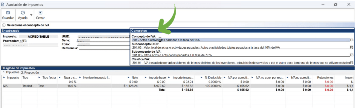
Task: Click the info icon beside Seleccione el concepto
Action: (4, 25)
